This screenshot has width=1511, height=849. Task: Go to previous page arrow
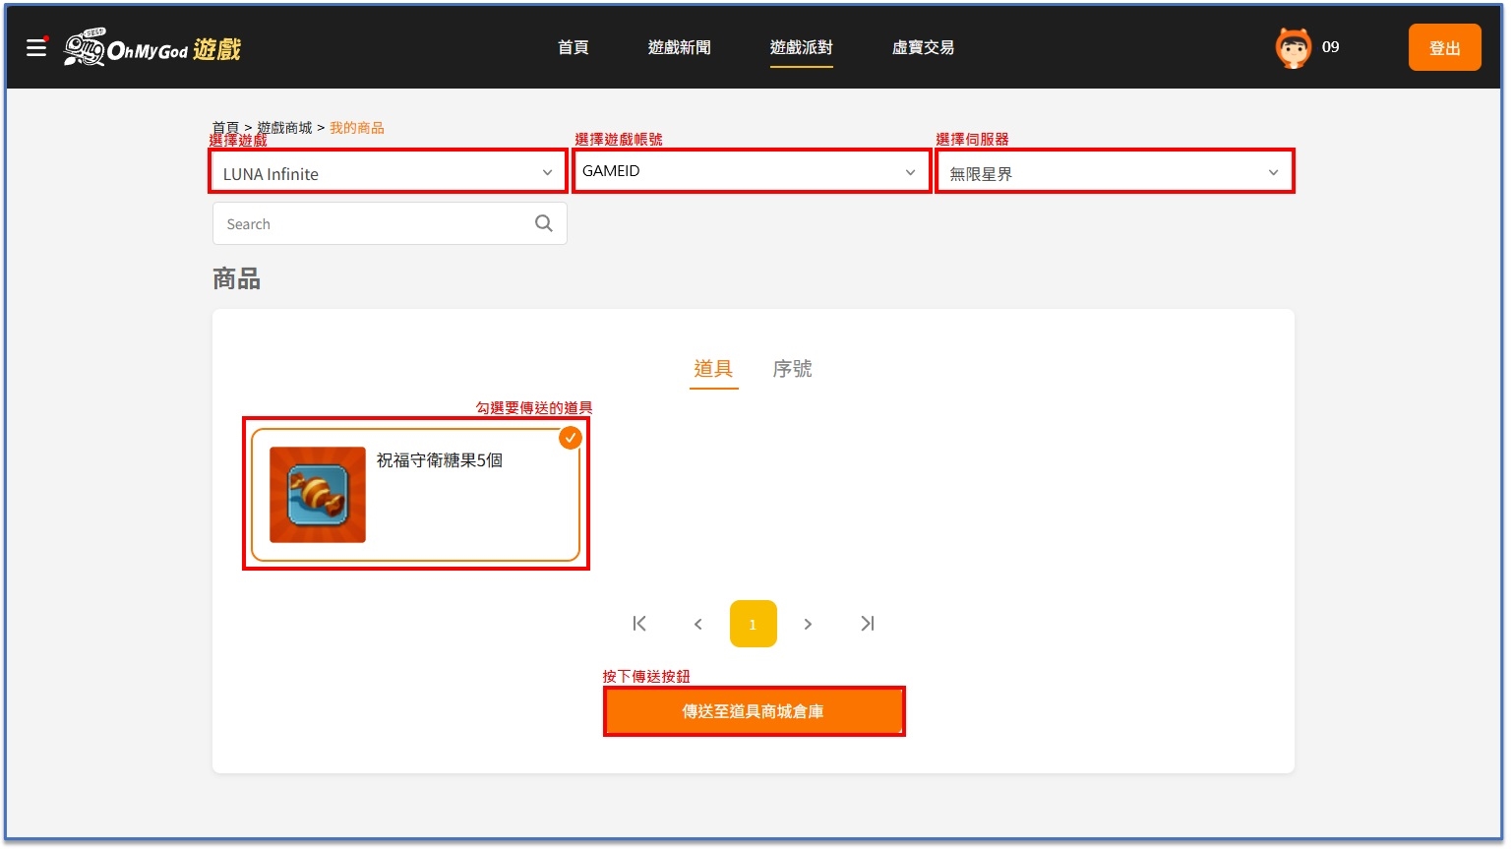698,624
